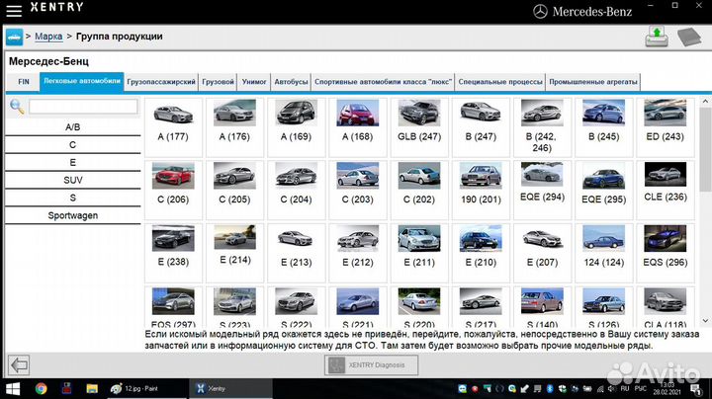Viewport: 712px width, 399px height.
Task: Select E (211) model
Action: pos(419,253)
